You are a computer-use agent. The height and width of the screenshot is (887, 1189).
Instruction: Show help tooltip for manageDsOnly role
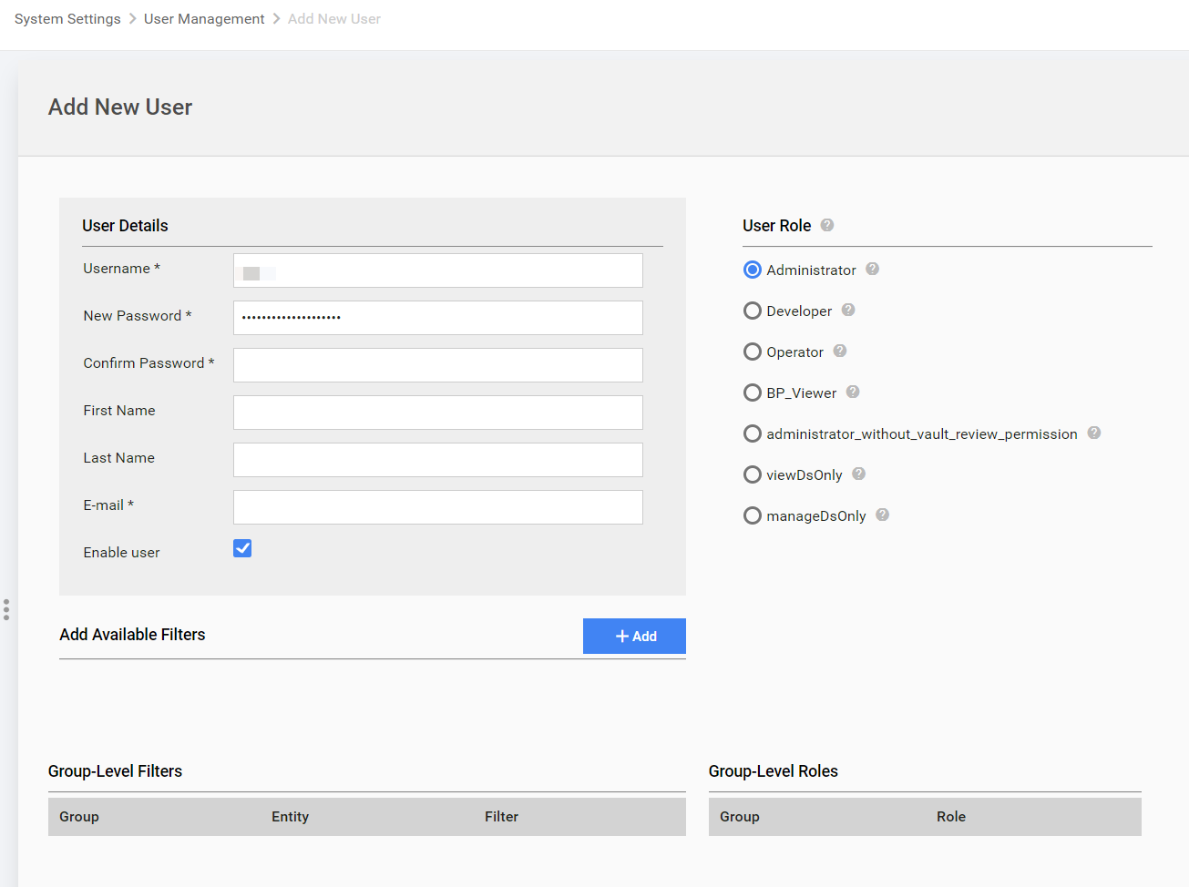tap(882, 515)
